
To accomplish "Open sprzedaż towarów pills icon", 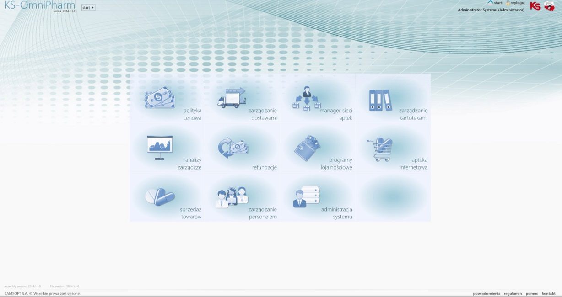I will pos(160,197).
